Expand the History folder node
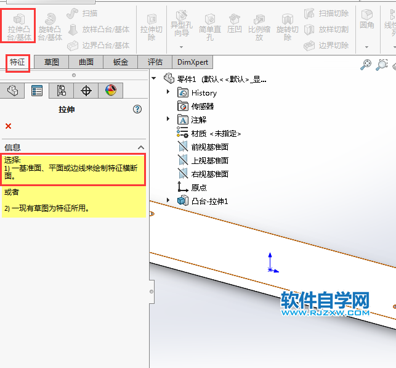The image size is (396, 368). (168, 92)
